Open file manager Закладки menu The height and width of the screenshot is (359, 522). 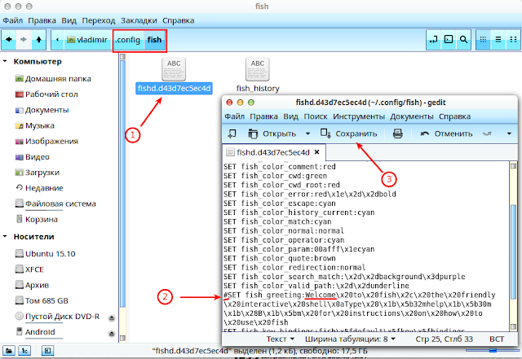139,20
